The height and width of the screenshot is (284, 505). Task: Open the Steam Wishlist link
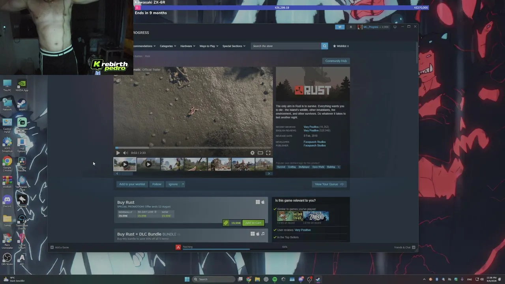coord(341,46)
